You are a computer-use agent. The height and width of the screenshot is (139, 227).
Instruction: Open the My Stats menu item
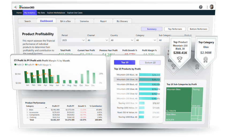[x=41, y=13]
